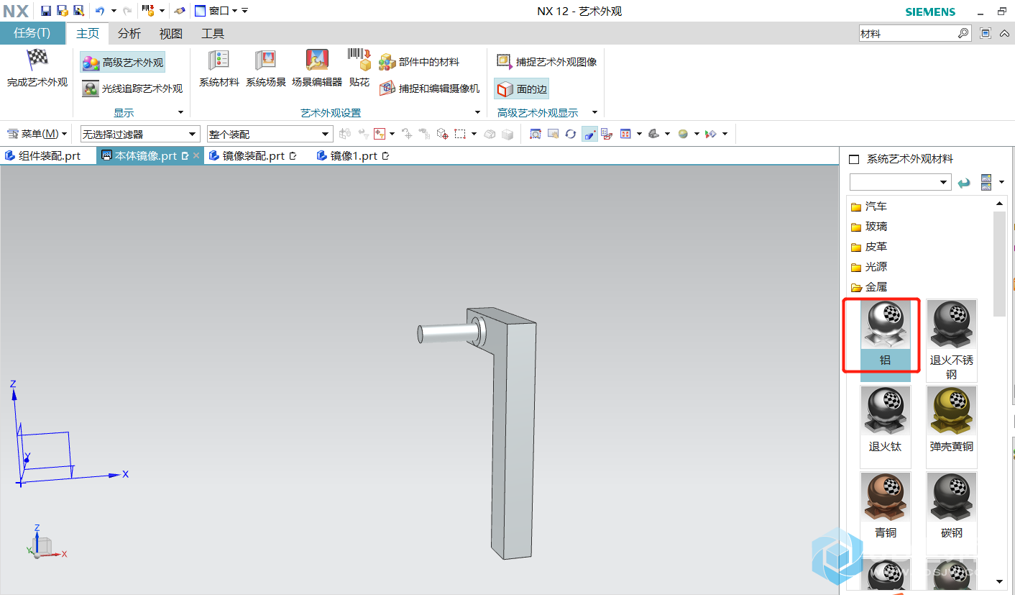Open the 任务(T) task tab
Viewport: 1015px width, 595px height.
[x=32, y=33]
